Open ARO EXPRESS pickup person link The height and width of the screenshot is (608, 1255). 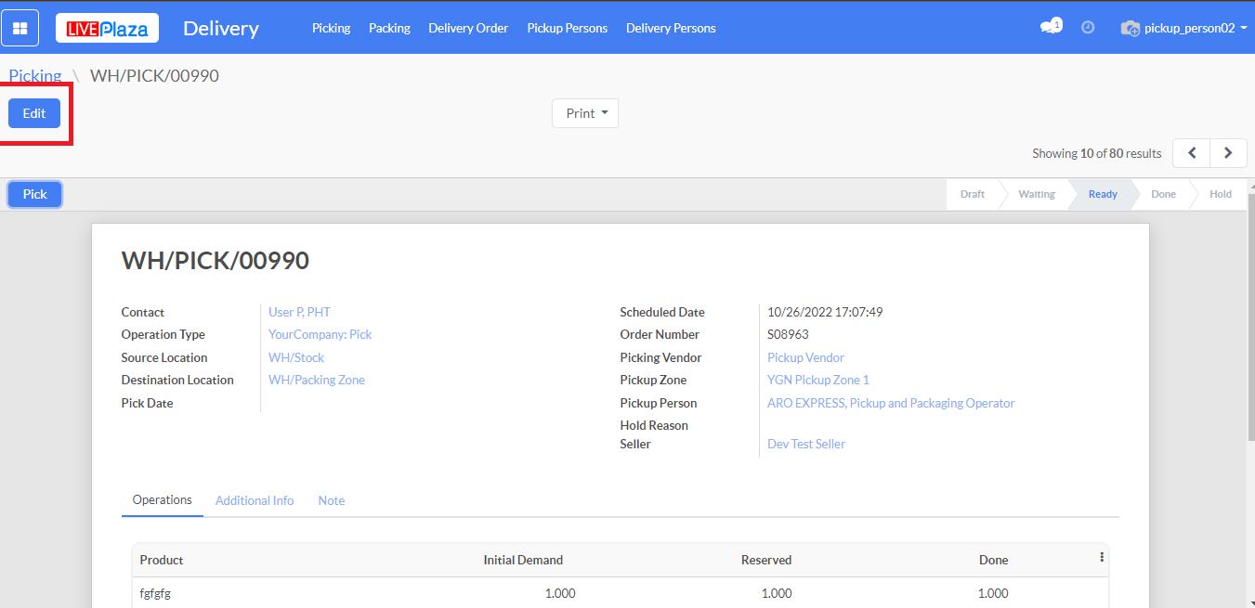coord(891,403)
